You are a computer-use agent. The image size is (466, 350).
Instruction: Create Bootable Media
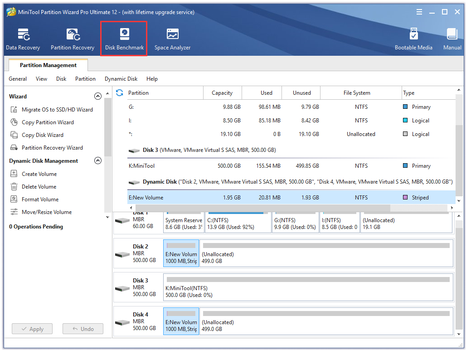(413, 39)
